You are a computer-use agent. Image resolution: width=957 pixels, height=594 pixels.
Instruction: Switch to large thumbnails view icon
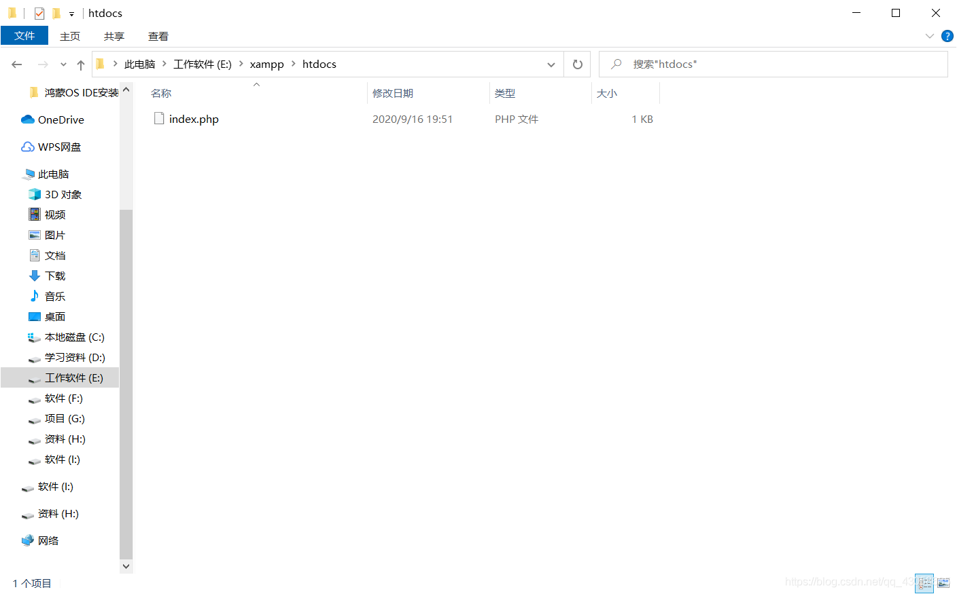point(943,583)
